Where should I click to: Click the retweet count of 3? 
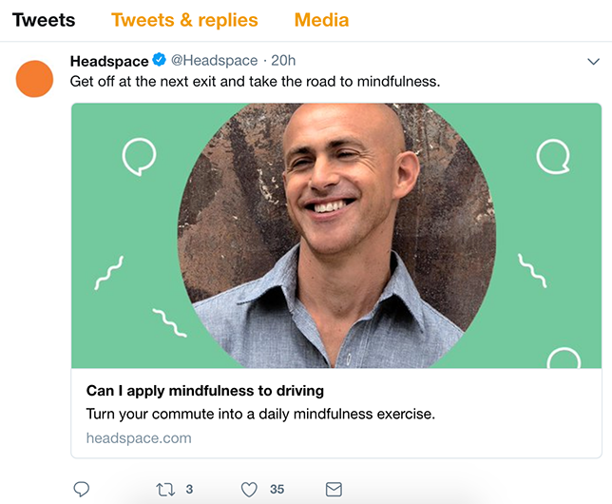189,489
